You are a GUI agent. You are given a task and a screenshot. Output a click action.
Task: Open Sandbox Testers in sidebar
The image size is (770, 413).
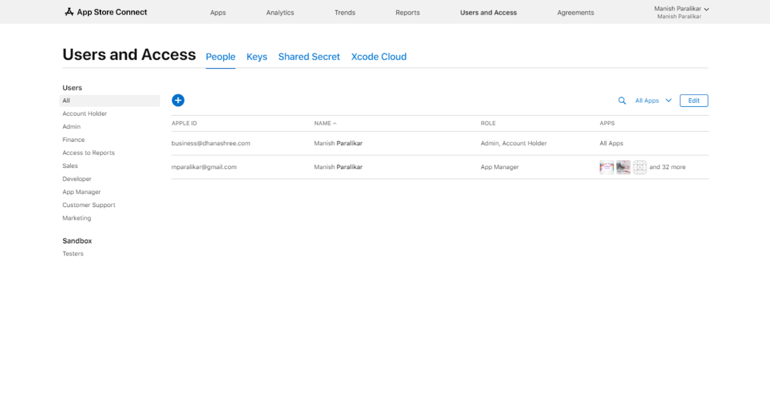(x=73, y=253)
